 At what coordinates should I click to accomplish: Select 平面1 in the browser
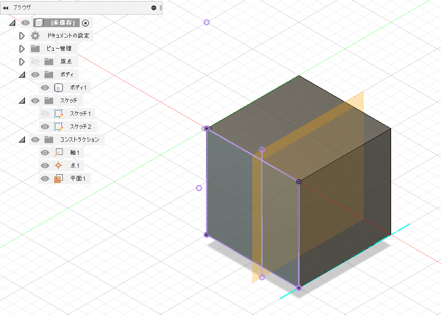click(78, 179)
